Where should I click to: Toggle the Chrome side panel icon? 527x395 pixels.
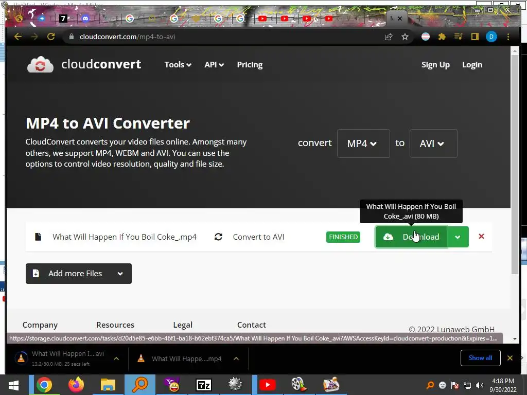pos(475,37)
